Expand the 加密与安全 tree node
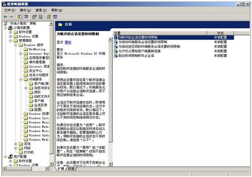This screenshot has height=177, width=252. click(26, 88)
